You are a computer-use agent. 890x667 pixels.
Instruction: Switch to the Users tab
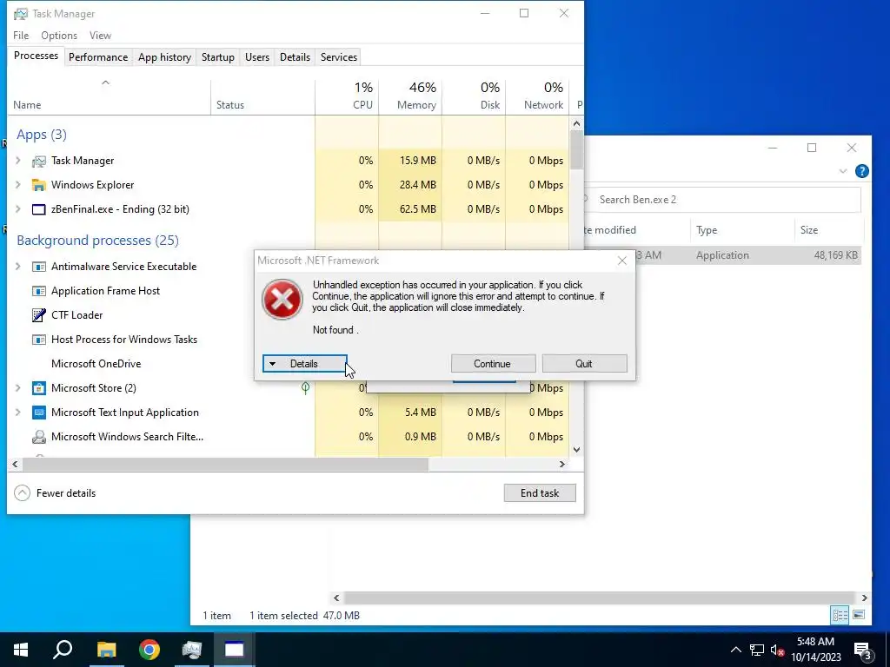[x=257, y=57]
